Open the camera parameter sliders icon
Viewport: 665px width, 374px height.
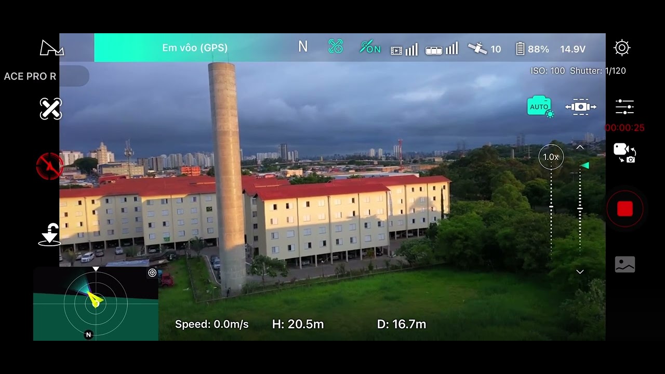pos(624,106)
